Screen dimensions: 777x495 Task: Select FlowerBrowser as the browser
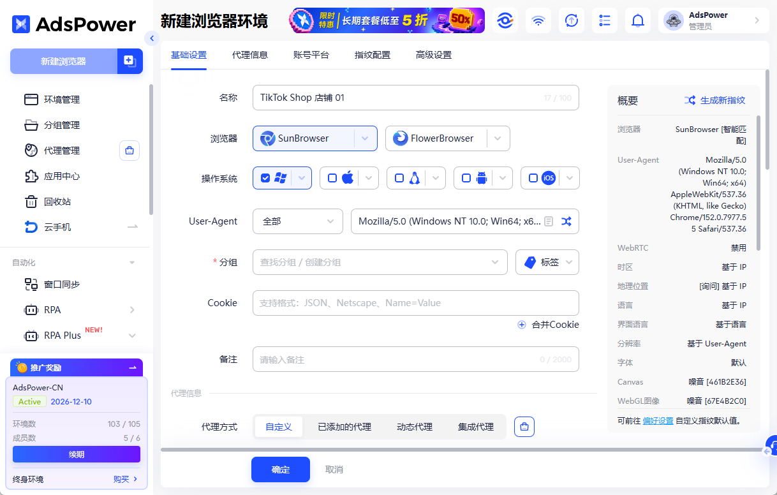click(436, 138)
